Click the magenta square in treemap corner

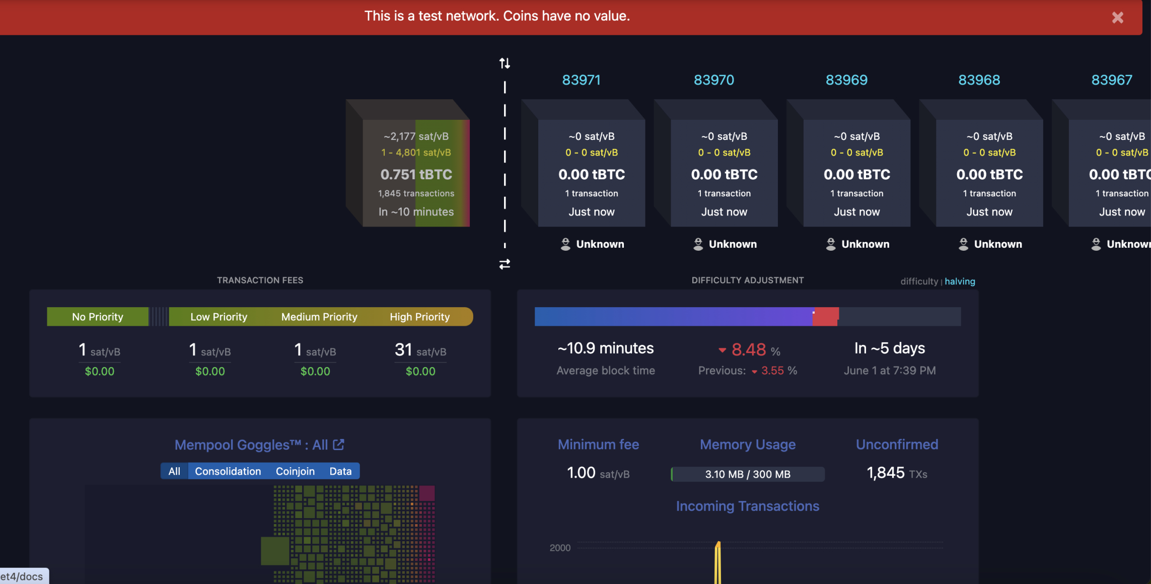point(427,493)
